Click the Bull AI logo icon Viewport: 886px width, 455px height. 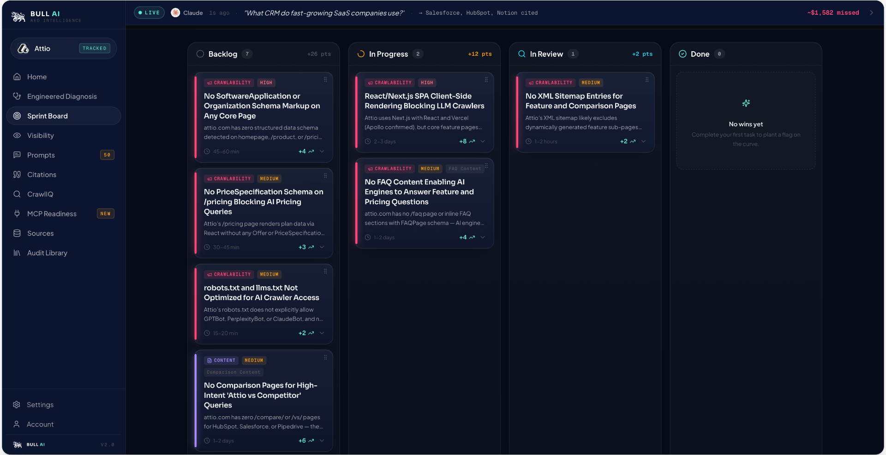point(18,17)
